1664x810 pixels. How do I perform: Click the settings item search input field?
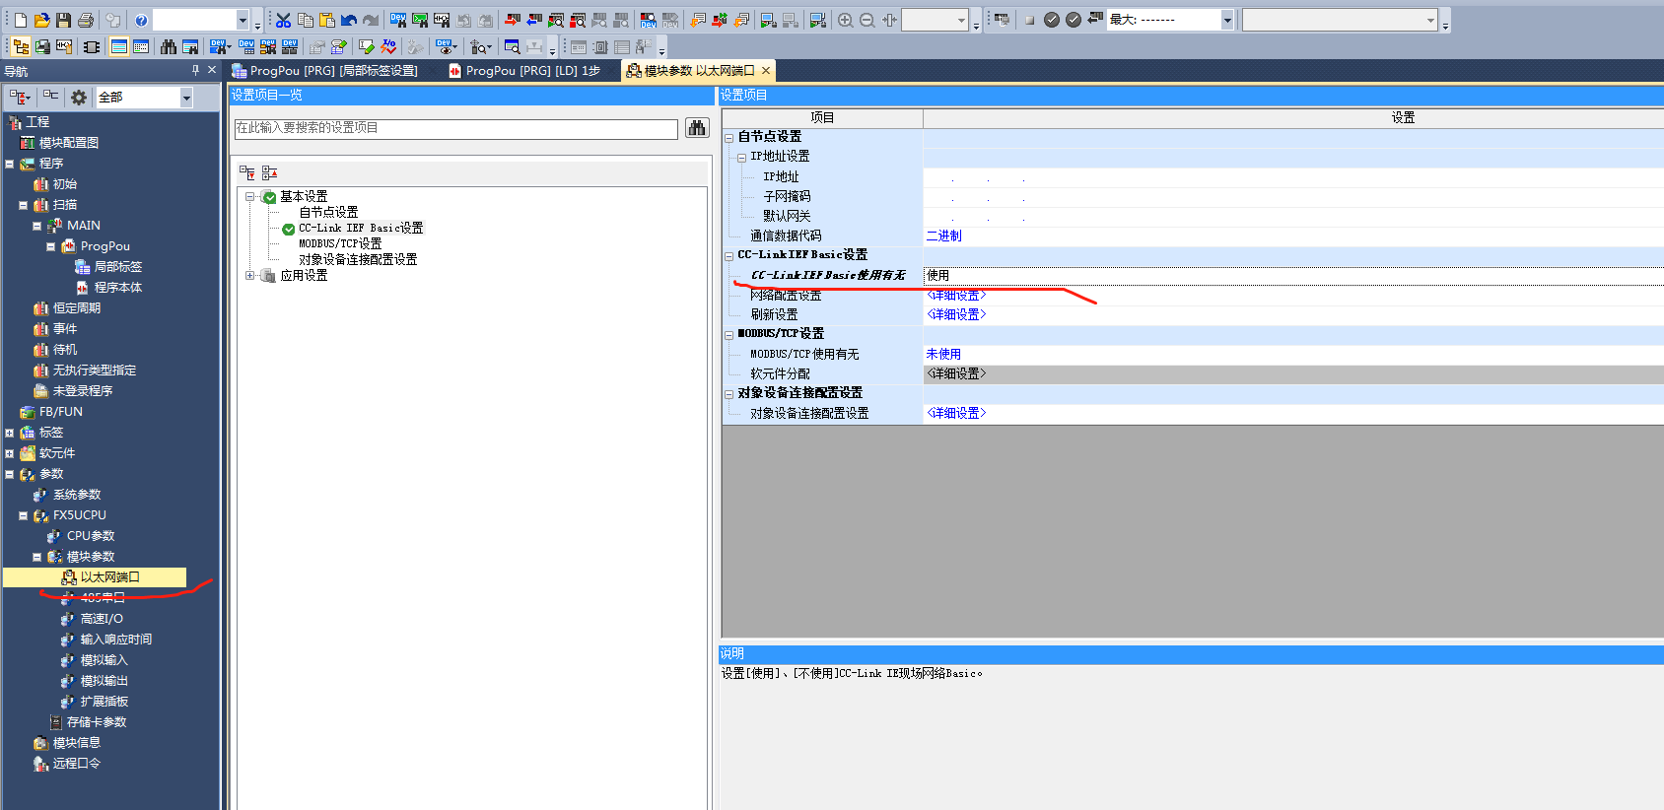[x=455, y=128]
